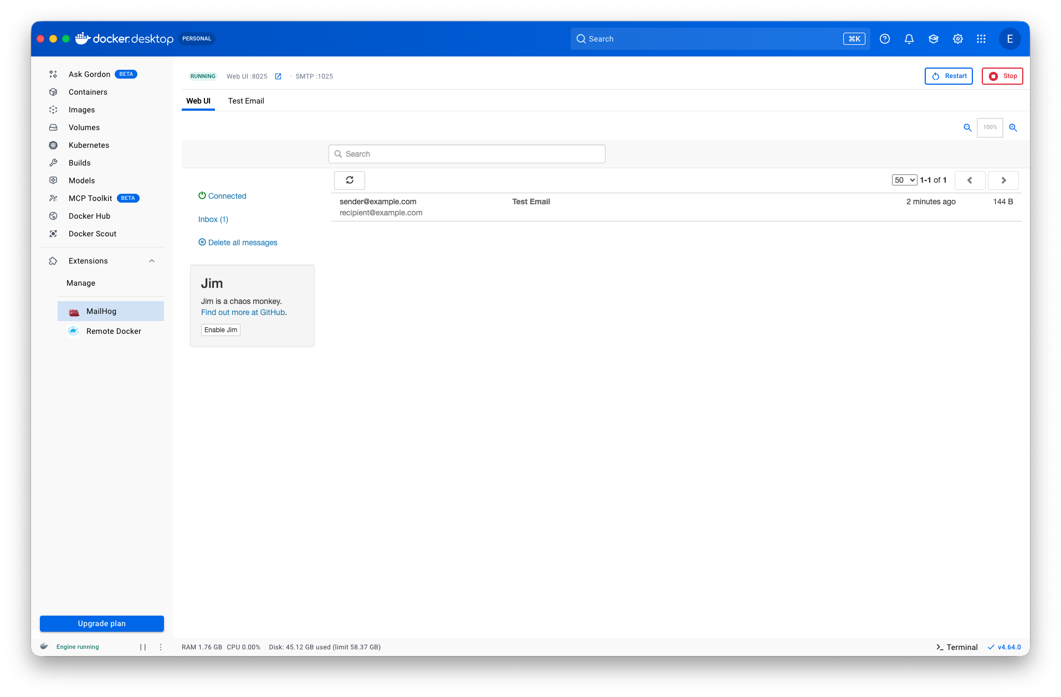Click the Restart button
The image size is (1061, 697).
(949, 76)
